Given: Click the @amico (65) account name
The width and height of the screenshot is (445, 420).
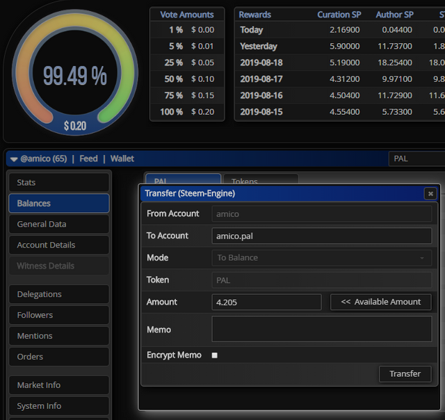Looking at the screenshot, I should (x=44, y=159).
